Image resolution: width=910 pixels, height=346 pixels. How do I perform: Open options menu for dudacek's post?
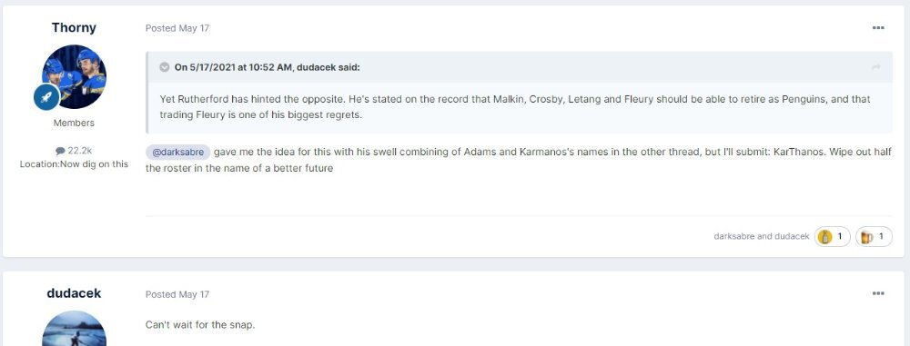pyautogui.click(x=878, y=294)
